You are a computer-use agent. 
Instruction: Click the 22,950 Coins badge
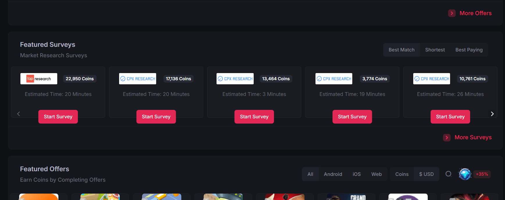pyautogui.click(x=80, y=79)
